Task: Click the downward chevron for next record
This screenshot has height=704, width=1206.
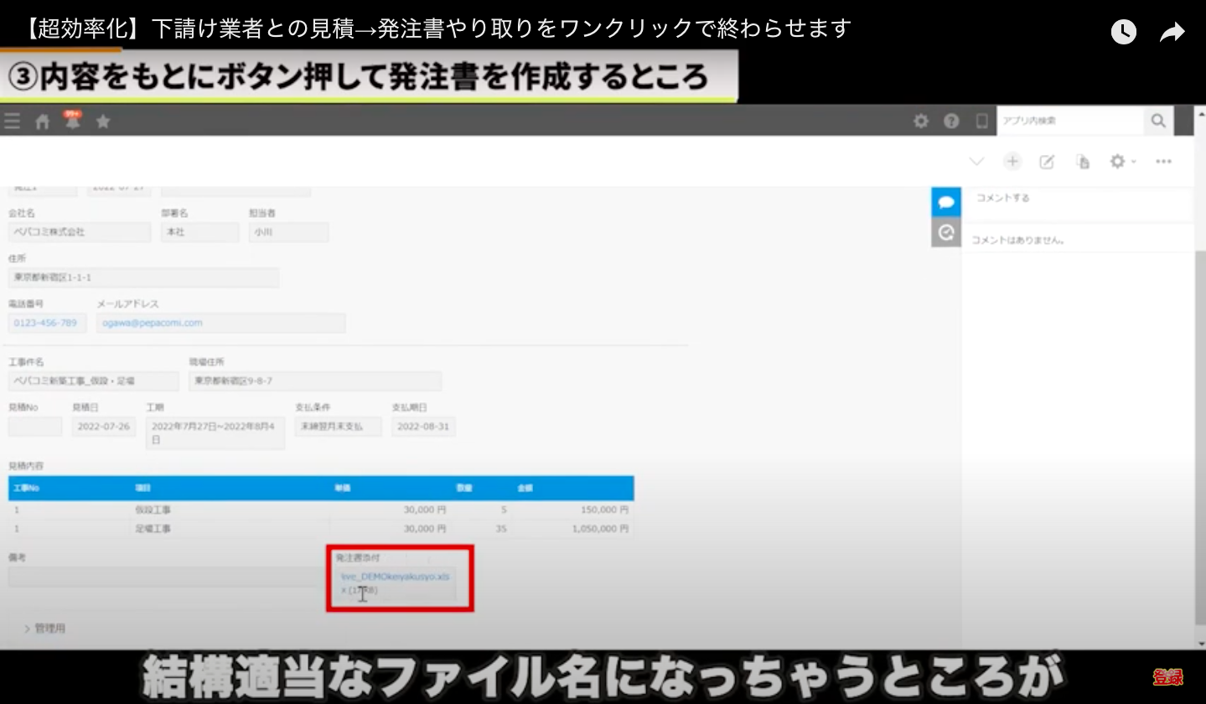Action: 976,162
